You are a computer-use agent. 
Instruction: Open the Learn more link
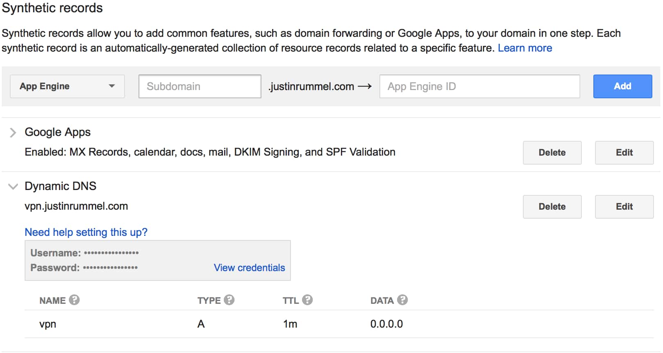click(x=525, y=48)
